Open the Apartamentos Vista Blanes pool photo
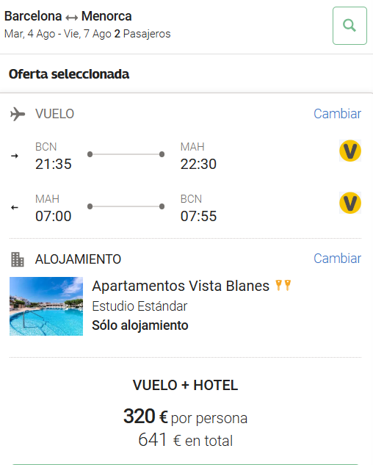Viewport: 373px width, 465px height. point(46,306)
